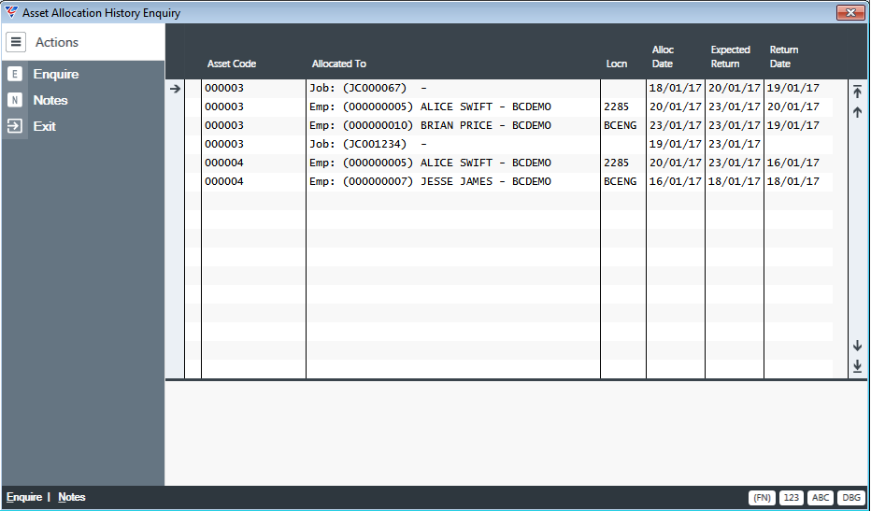Image resolution: width=871 pixels, height=511 pixels.
Task: Click alloc date 19/01/17 in JC001234 row
Action: pyautogui.click(x=676, y=144)
